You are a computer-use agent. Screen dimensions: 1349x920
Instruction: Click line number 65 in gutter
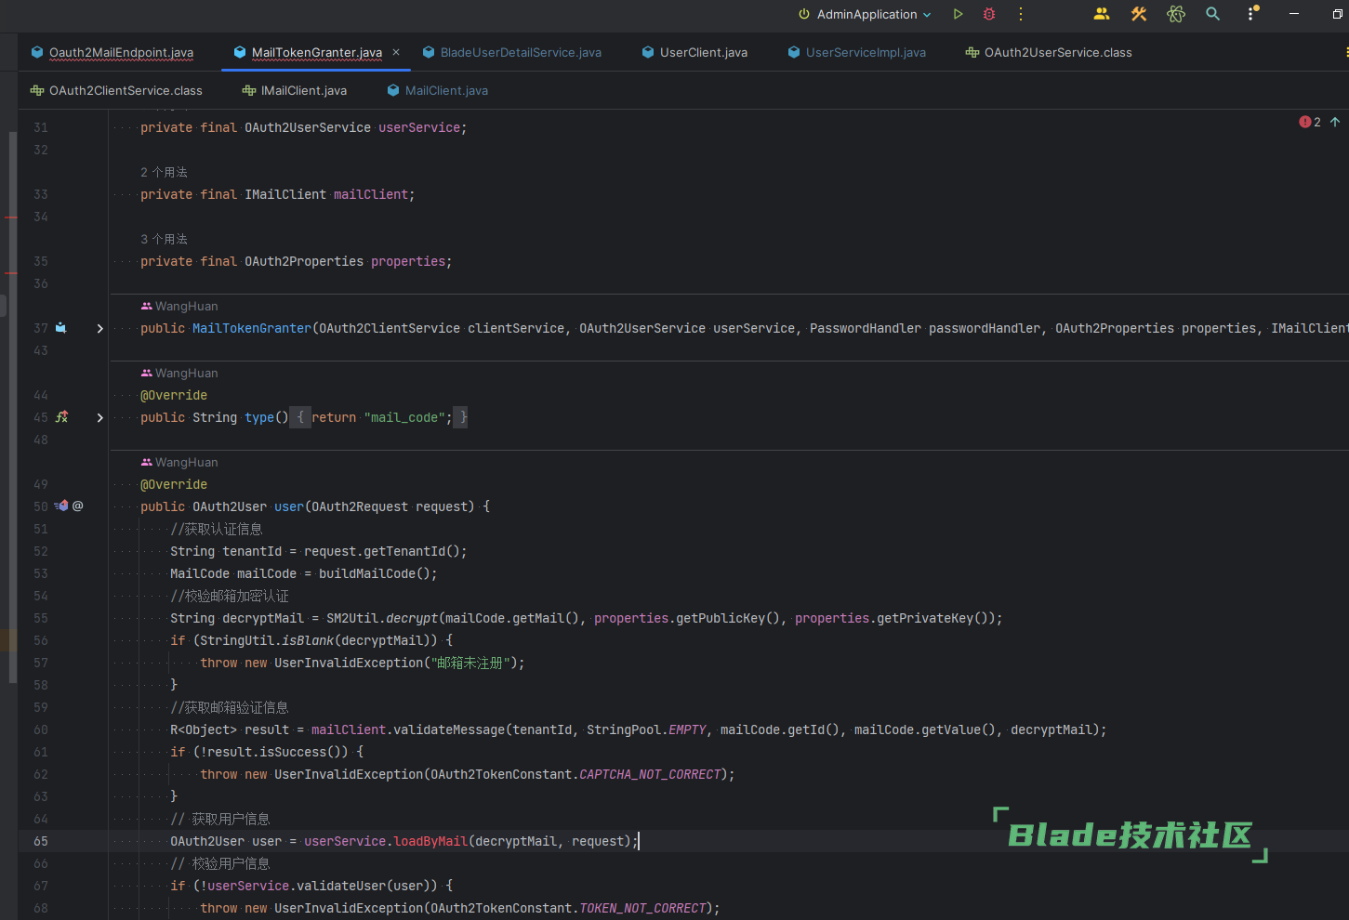(x=41, y=841)
